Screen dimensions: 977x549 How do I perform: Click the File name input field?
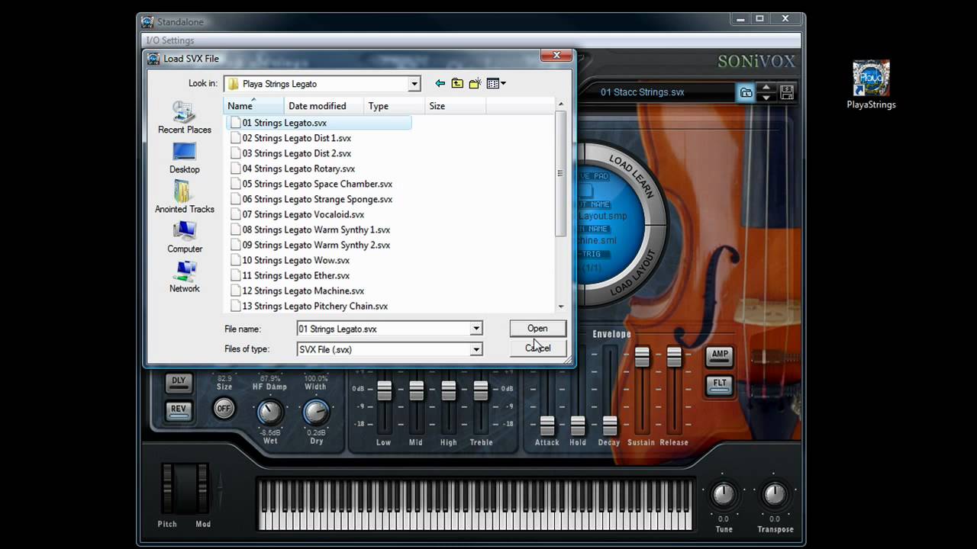[384, 329]
